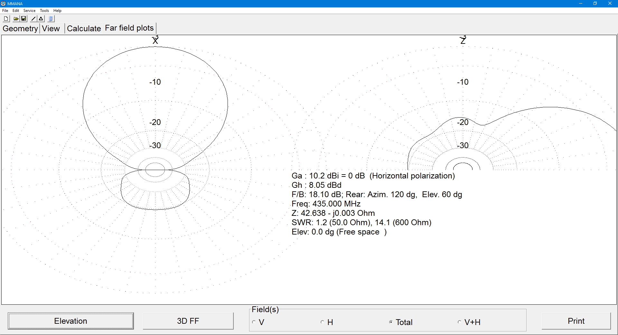The height and width of the screenshot is (335, 618).
Task: Choose the V+H field option
Action: click(459, 322)
